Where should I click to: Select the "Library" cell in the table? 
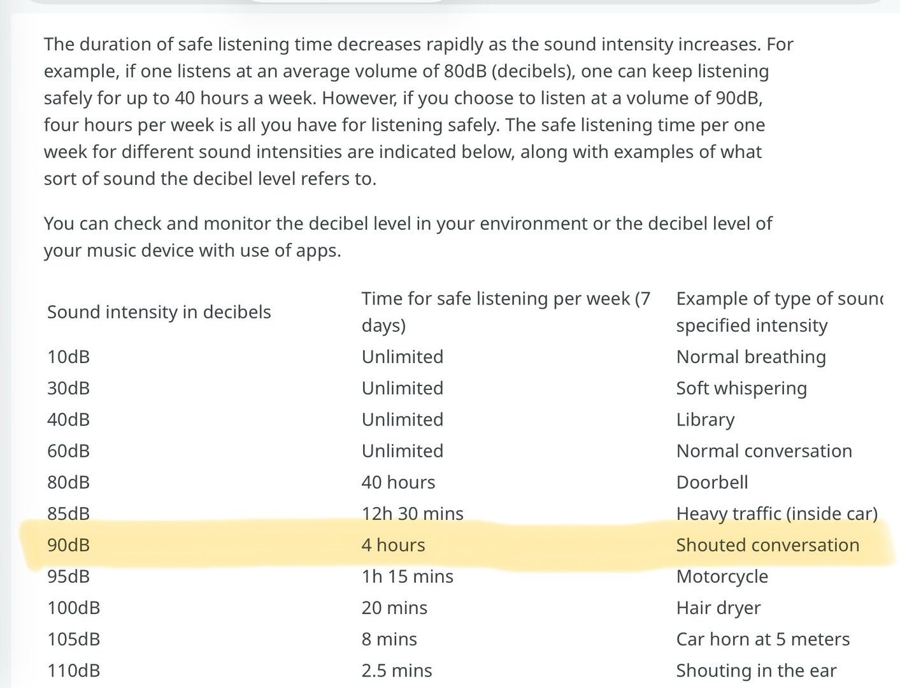pyautogui.click(x=705, y=420)
